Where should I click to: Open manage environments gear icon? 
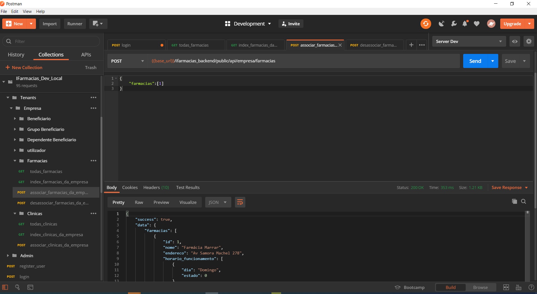click(529, 41)
